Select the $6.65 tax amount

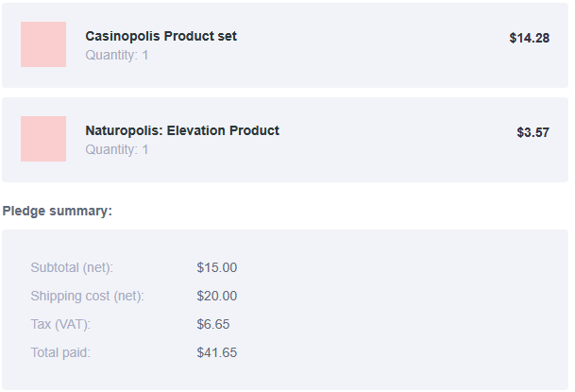(213, 324)
